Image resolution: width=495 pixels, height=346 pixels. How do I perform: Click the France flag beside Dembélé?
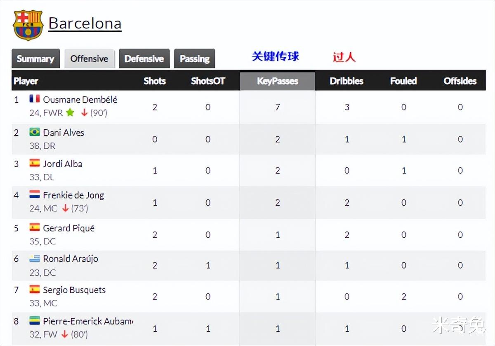(x=34, y=99)
